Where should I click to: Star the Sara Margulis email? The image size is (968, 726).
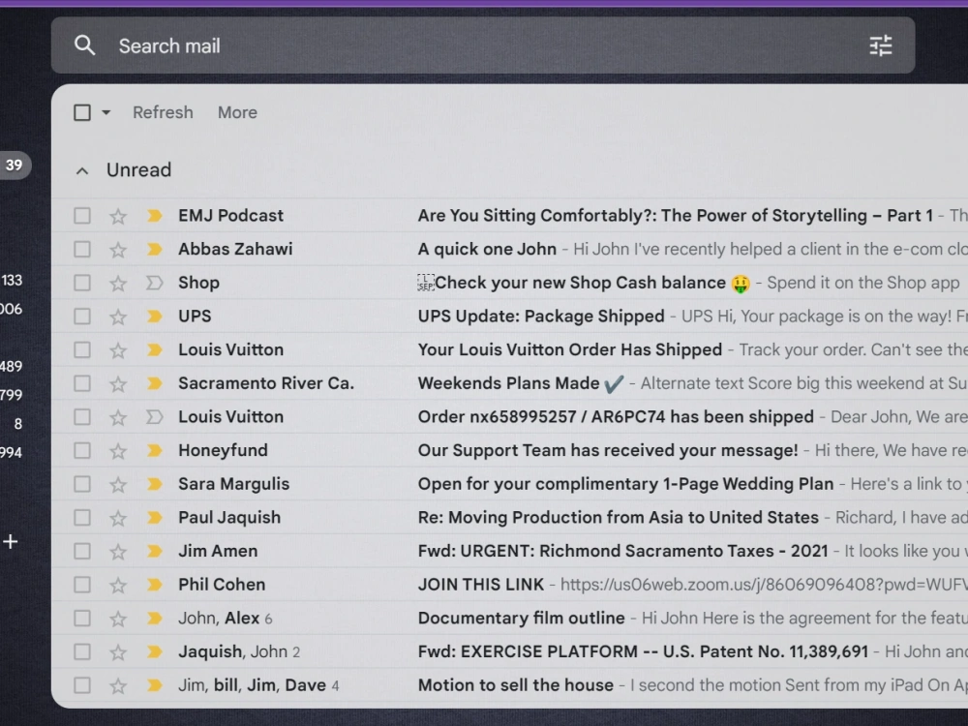(x=118, y=485)
